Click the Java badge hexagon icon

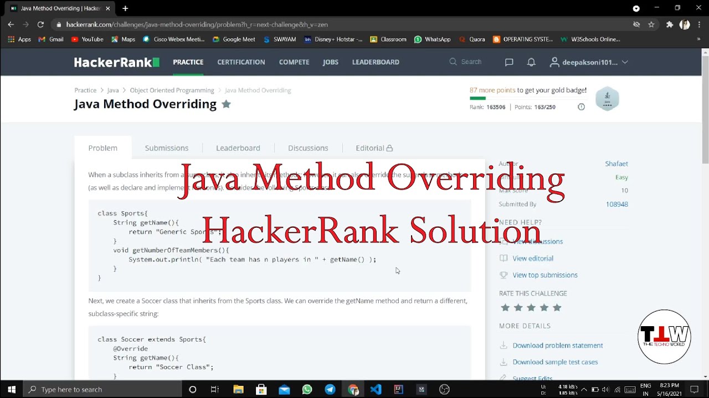[x=607, y=99]
